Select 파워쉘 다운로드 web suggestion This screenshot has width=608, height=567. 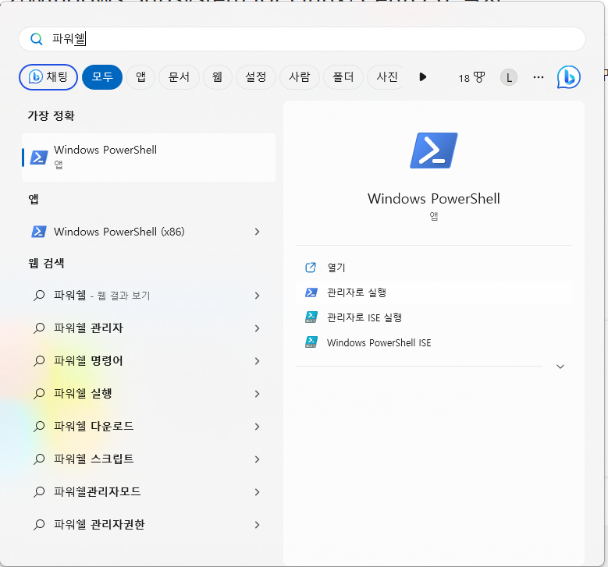click(149, 427)
